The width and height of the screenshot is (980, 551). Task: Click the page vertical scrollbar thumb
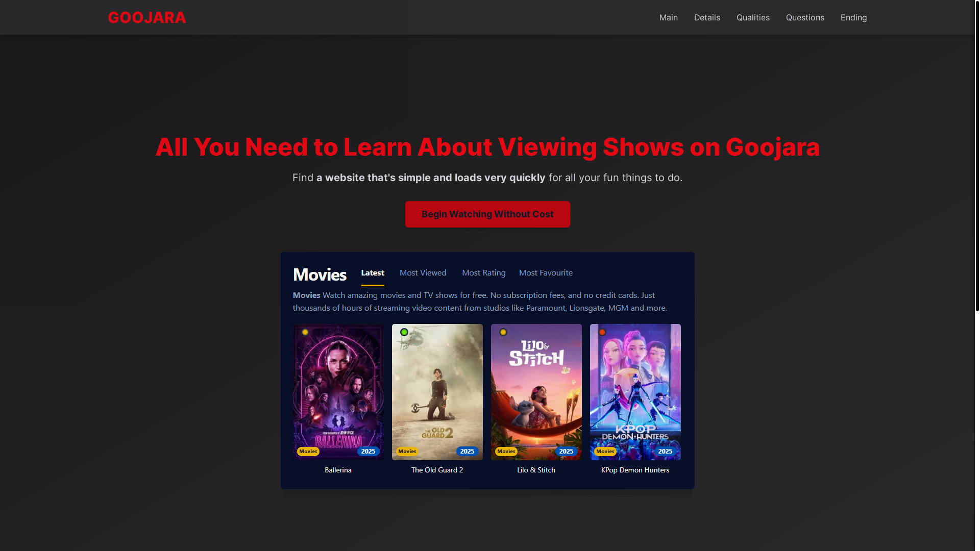(x=977, y=156)
